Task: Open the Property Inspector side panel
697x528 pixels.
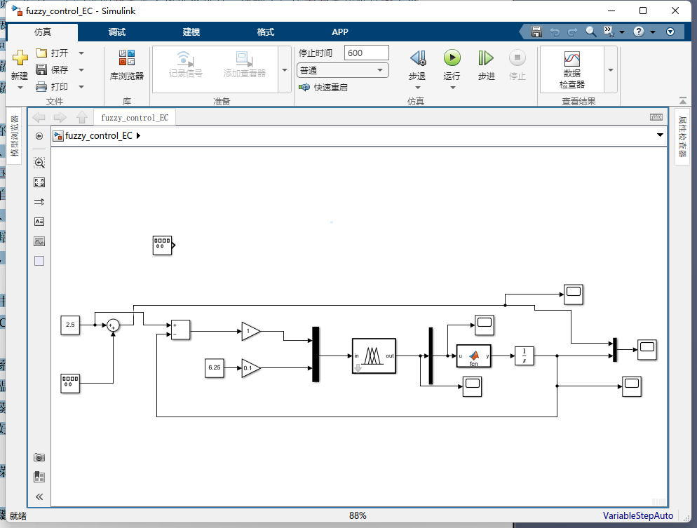Action: click(x=682, y=137)
